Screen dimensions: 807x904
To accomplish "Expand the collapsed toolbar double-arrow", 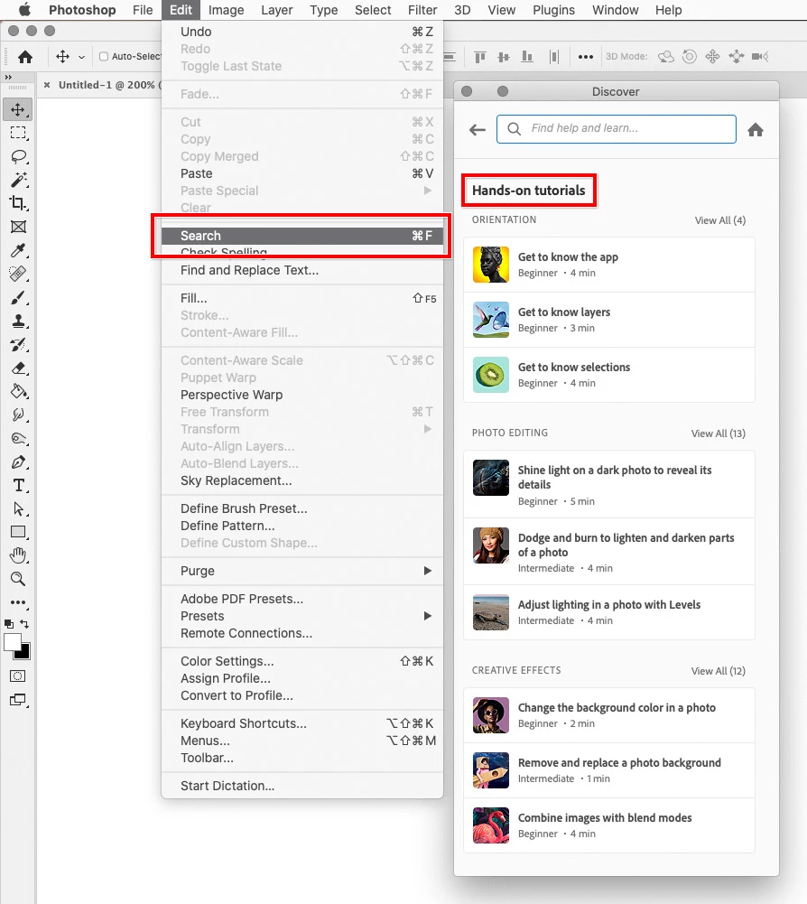I will [x=8, y=77].
